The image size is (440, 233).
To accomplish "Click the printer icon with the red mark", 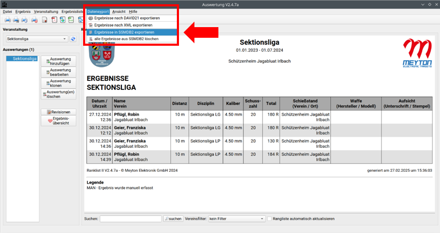I will pyautogui.click(x=35, y=20).
